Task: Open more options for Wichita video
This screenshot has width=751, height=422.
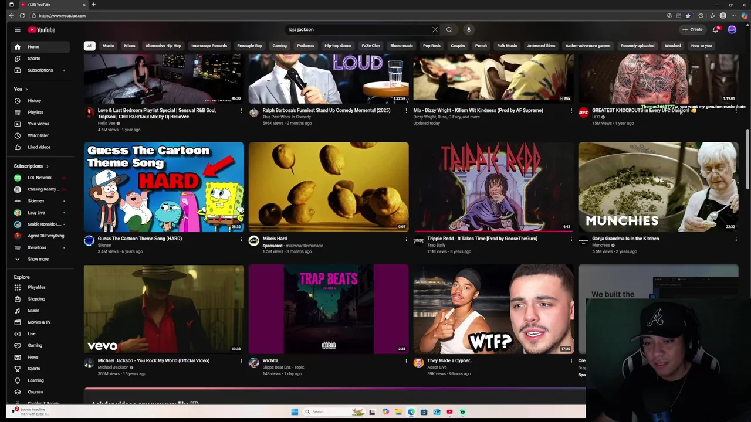Action: pyautogui.click(x=406, y=361)
